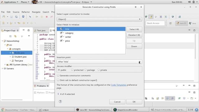Image resolution: width=199 pixels, height=112 pixels.
Task: Open the Insertion point dropdown
Action: coord(99,62)
